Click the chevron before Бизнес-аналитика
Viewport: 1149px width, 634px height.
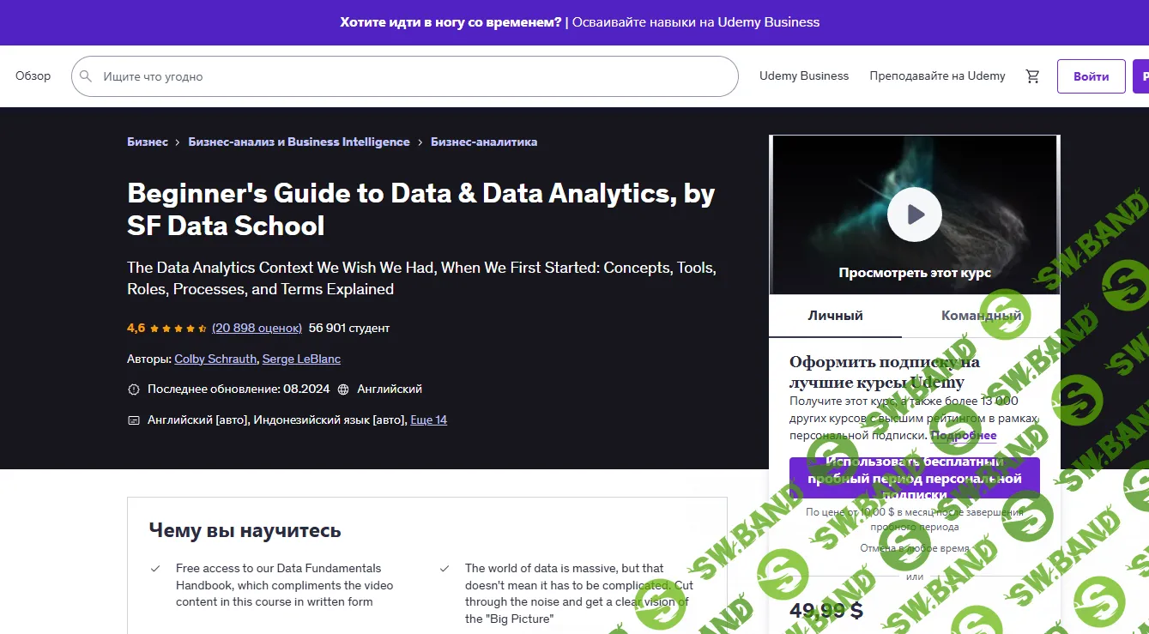click(x=420, y=142)
